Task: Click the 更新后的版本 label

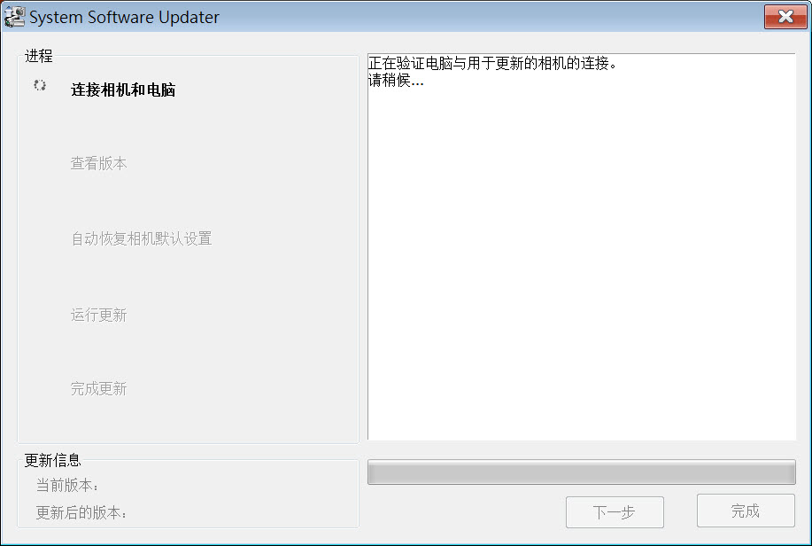Action: click(x=81, y=513)
